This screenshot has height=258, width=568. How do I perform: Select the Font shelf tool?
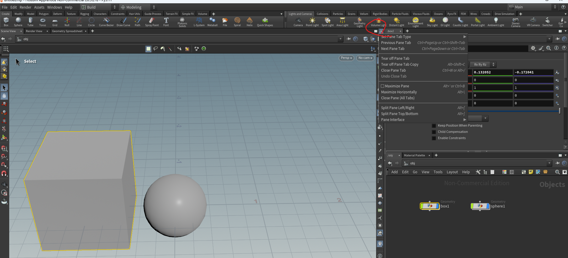tap(166, 22)
